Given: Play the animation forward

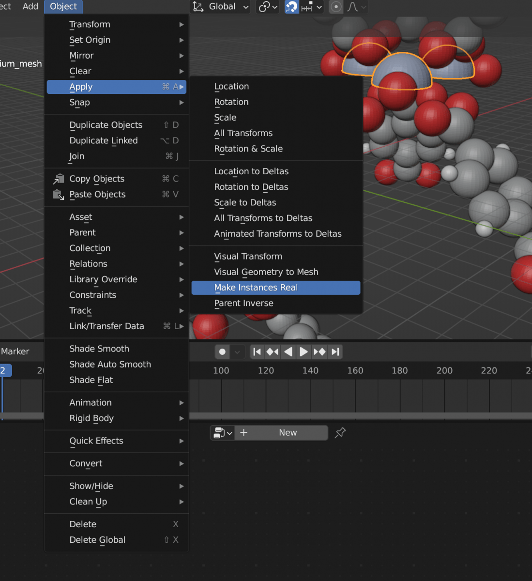Looking at the screenshot, I should click(304, 352).
